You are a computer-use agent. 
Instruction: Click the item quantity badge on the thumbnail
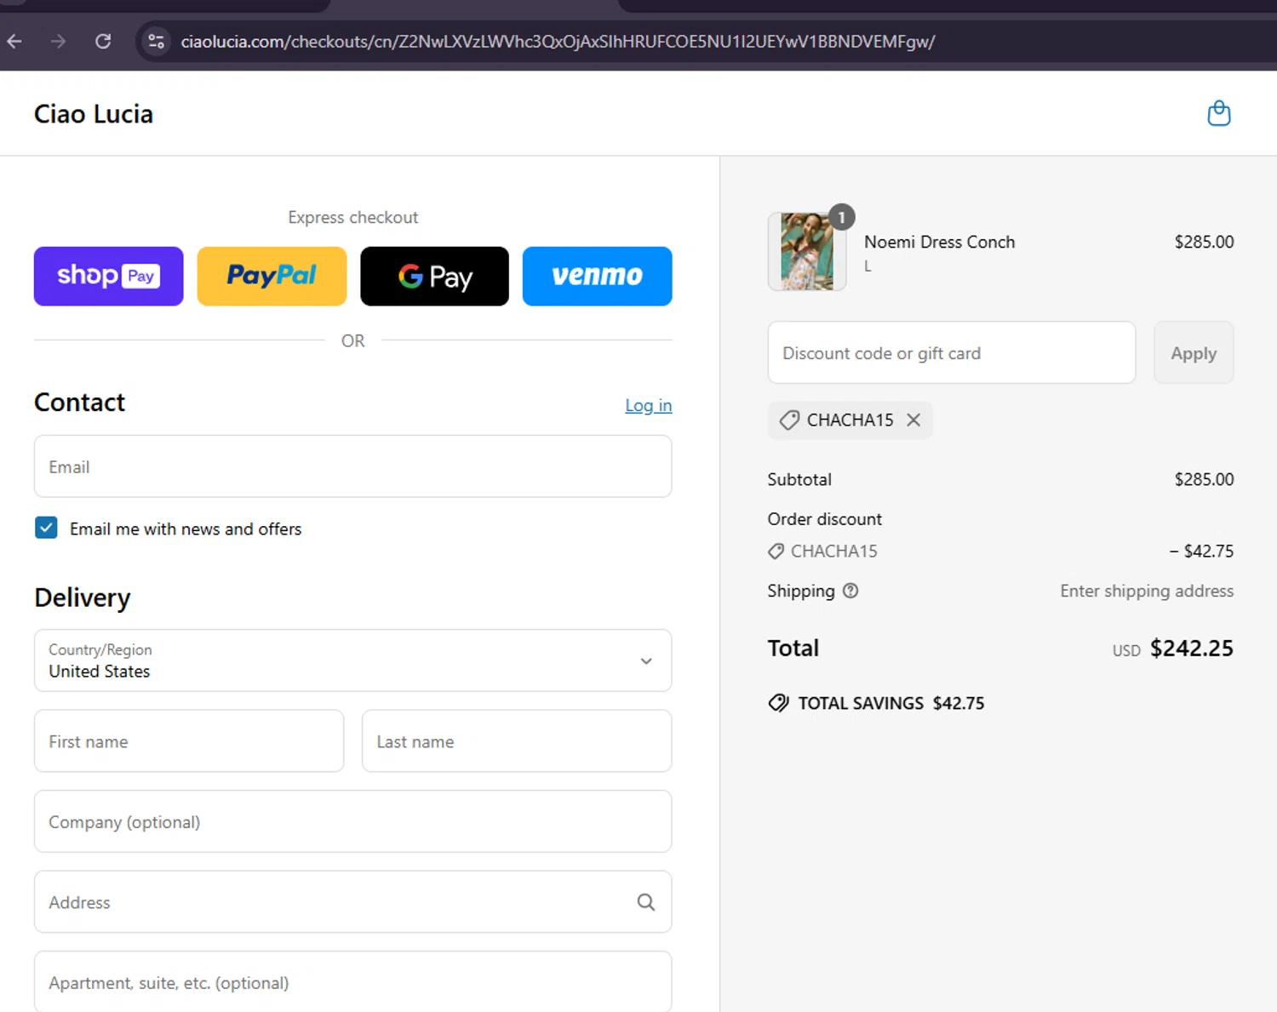tap(841, 218)
